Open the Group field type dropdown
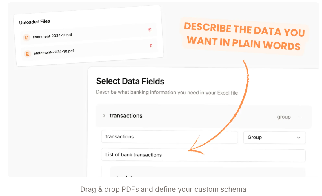 (x=274, y=138)
